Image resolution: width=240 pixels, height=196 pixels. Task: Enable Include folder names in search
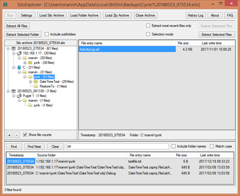click(x=173, y=146)
